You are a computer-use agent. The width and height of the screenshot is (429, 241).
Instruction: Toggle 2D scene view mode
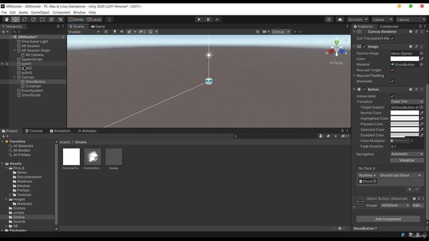pos(106,31)
